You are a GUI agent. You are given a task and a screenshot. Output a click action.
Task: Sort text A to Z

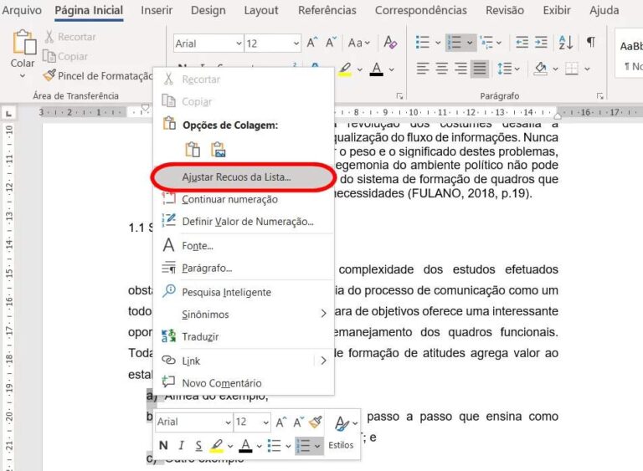(566, 42)
